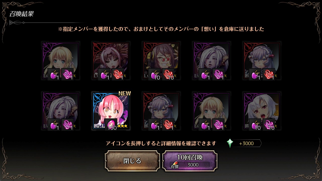
Task: Open the bottom-row silver-haired maid card
Action: point(161,111)
